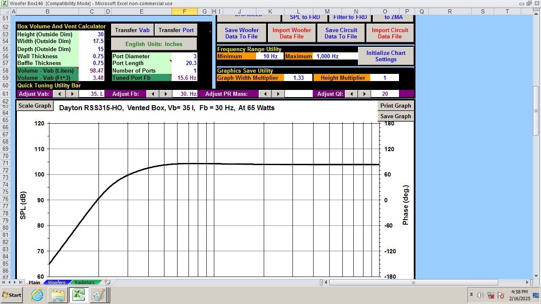This screenshot has height=304, width=541.
Task: Raise Fb using the right arrow
Action: pyautogui.click(x=165, y=94)
